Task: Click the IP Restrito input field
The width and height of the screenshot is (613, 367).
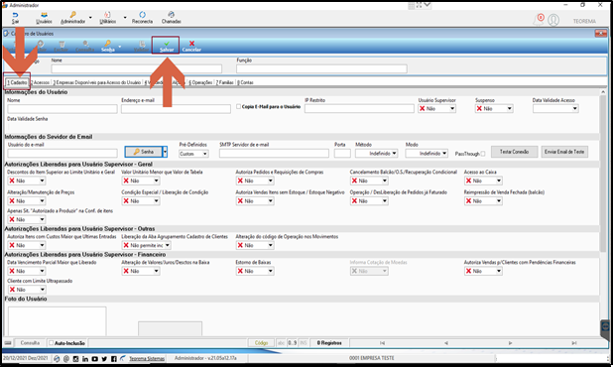Action: point(359,109)
